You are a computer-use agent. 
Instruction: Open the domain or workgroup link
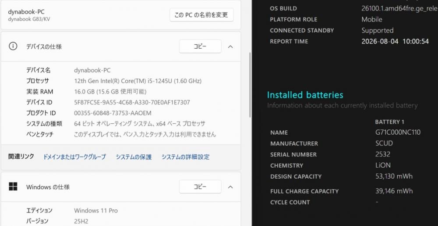[74, 157]
